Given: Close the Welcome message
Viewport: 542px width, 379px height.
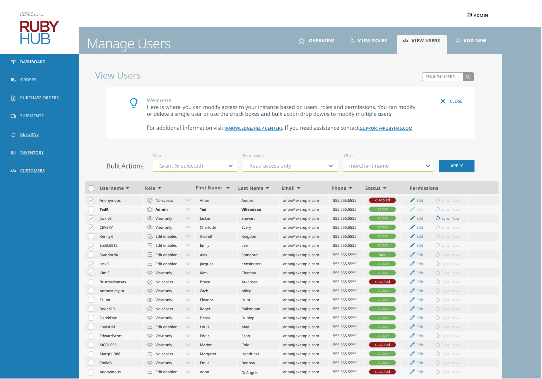Looking at the screenshot, I should click(451, 101).
